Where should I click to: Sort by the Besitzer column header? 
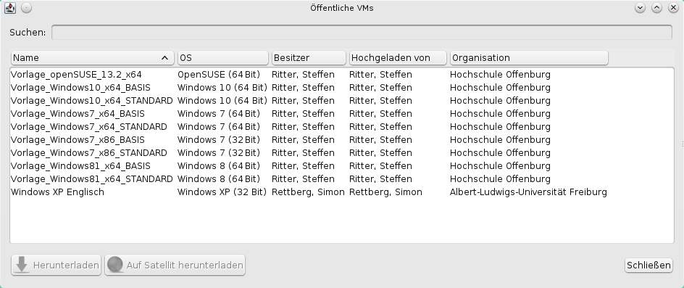(309, 58)
